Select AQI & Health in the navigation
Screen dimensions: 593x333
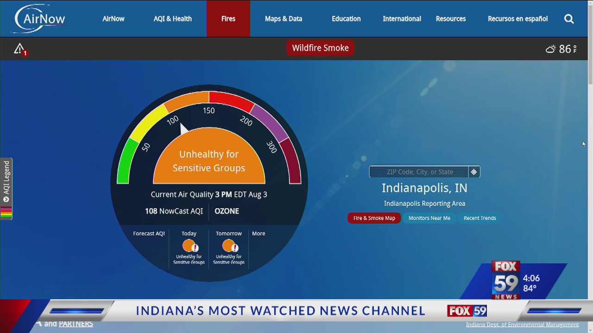point(172,19)
